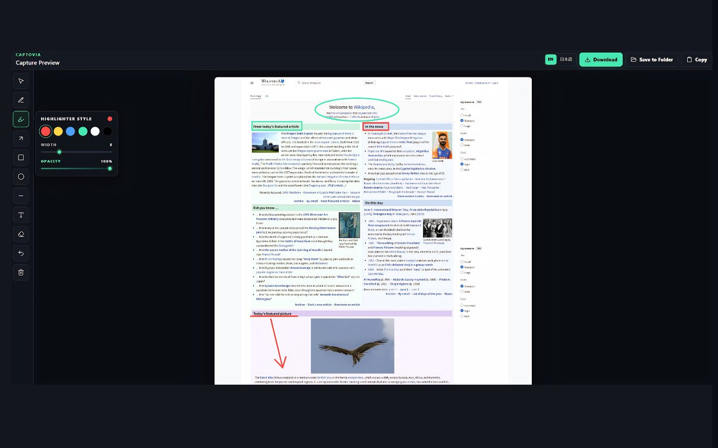Click the Opacity slider handle

pos(110,169)
